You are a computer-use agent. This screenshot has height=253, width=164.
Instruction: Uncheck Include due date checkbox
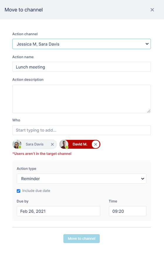18,191
